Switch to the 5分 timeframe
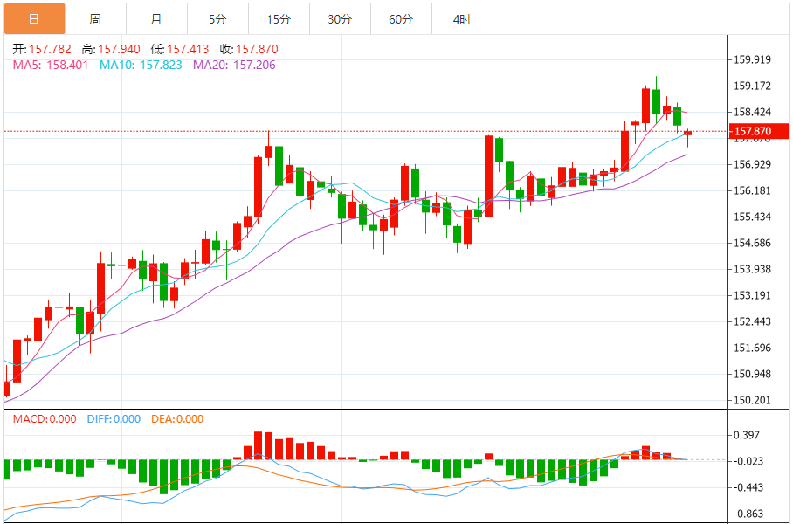The height and width of the screenshot is (524, 793). (217, 18)
